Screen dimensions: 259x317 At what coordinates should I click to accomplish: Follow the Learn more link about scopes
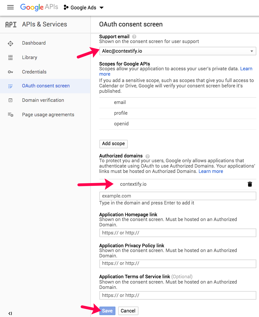[x=246, y=69]
